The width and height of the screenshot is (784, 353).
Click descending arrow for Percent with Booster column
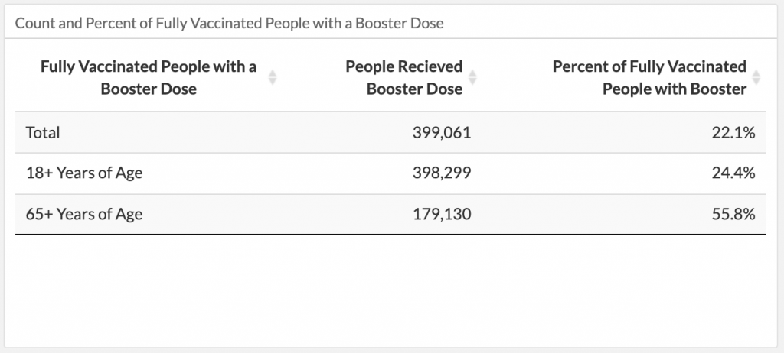click(x=756, y=81)
